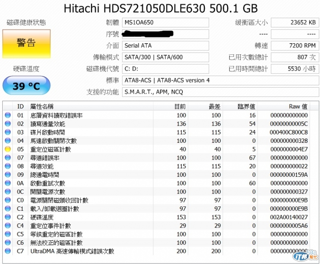Select the 硬碟溫度 attribute name in row C2

[42, 217]
